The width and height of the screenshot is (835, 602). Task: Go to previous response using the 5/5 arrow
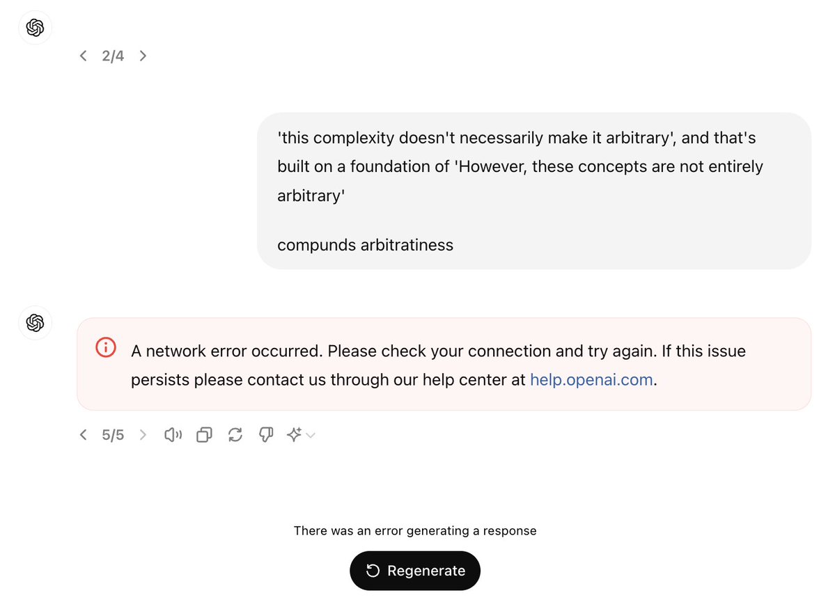(x=84, y=435)
